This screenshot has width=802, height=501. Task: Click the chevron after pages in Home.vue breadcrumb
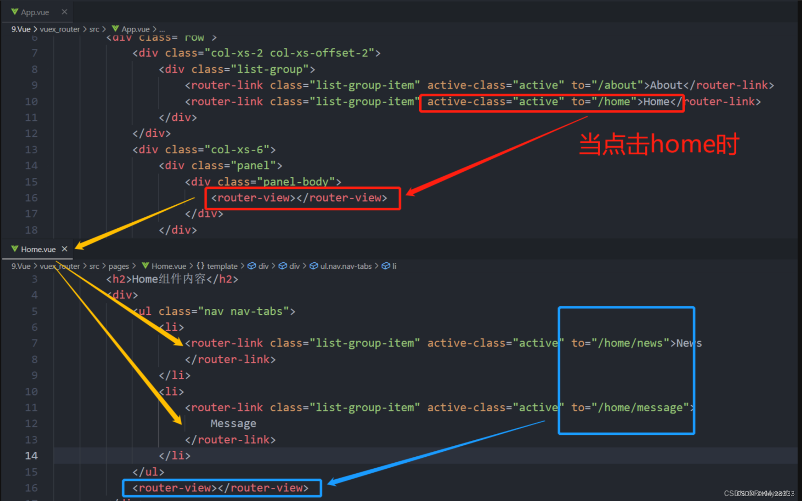click(134, 266)
